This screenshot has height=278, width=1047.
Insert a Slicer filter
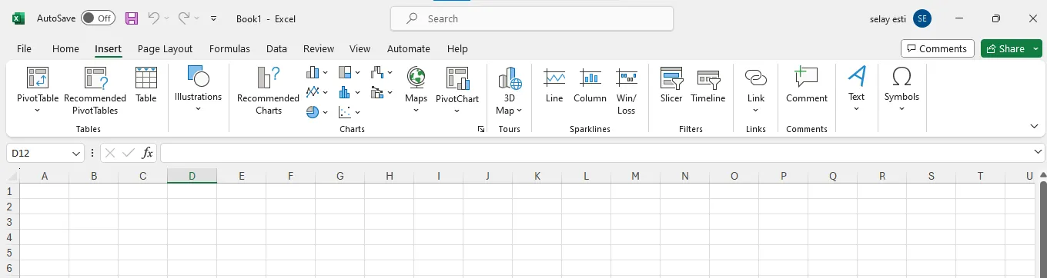coord(671,84)
